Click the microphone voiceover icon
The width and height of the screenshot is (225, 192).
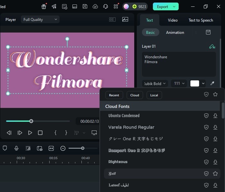point(16,148)
